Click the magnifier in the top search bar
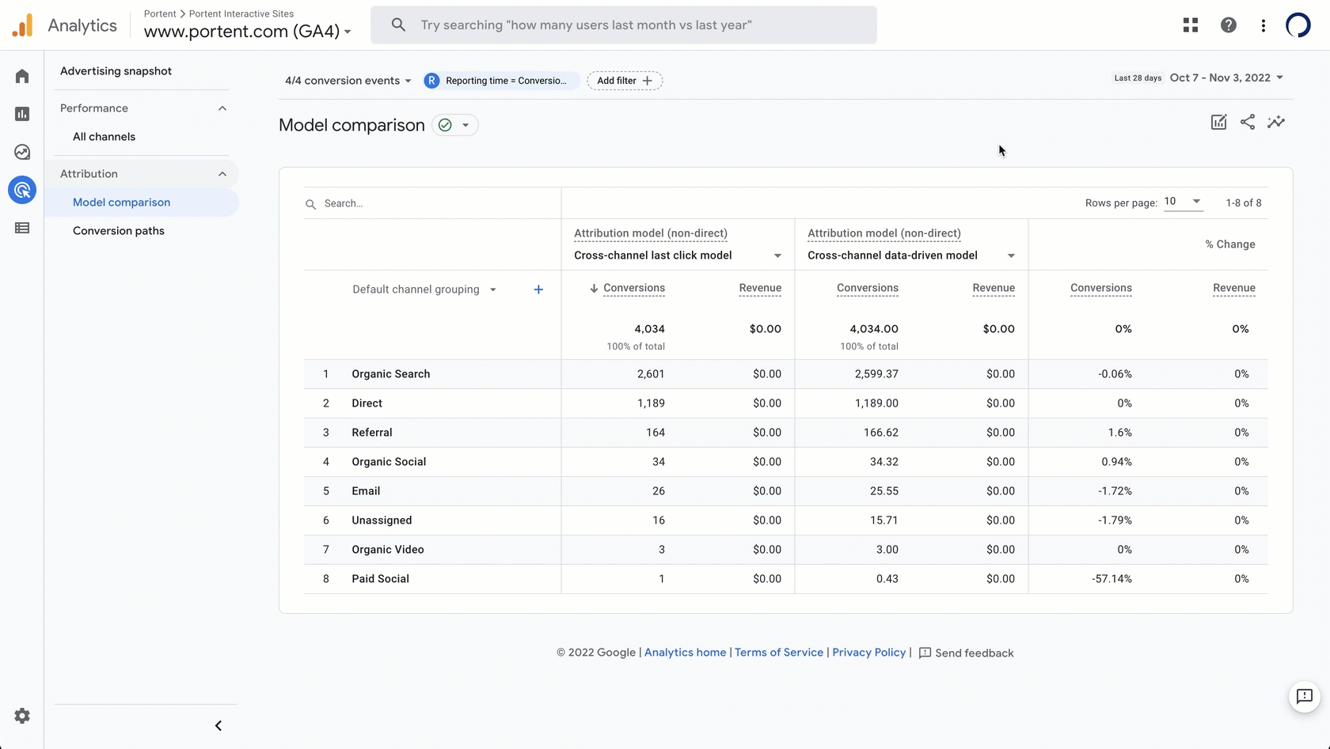 coord(399,25)
